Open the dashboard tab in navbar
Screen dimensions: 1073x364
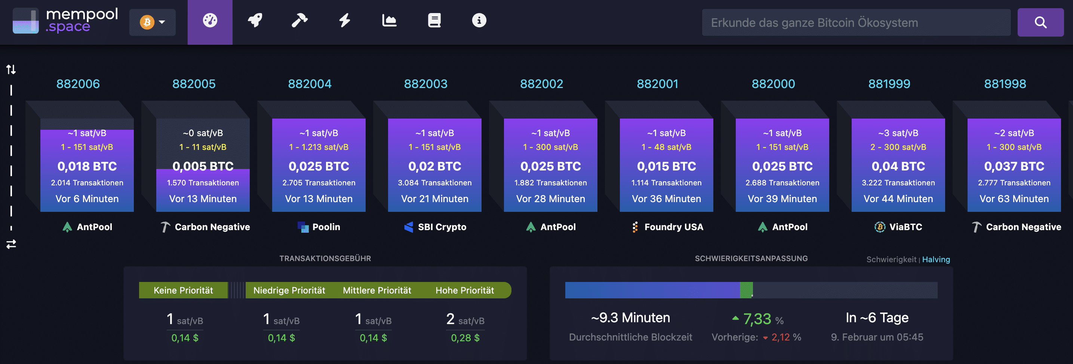(210, 22)
